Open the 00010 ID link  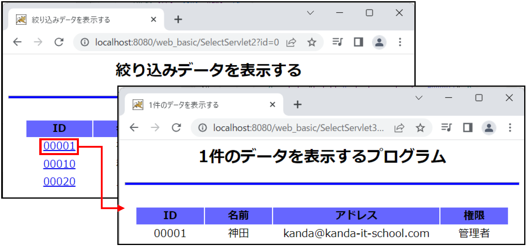click(59, 164)
